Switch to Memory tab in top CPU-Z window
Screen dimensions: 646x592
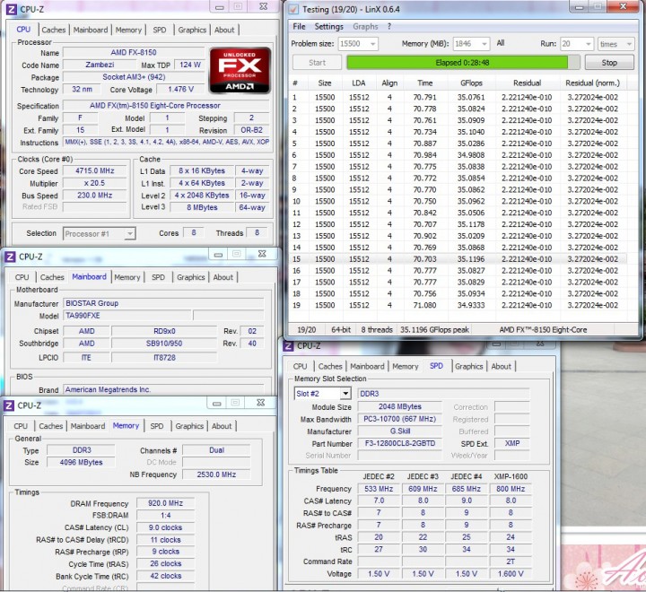click(x=128, y=30)
